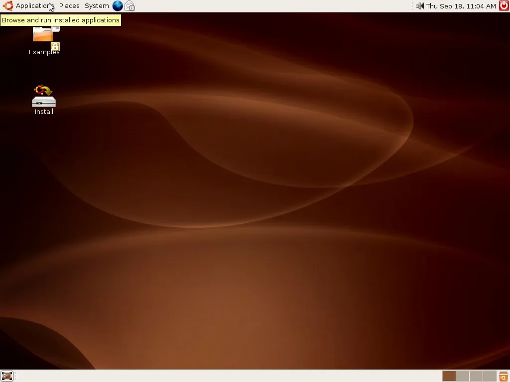Open the volume control speaker icon

coord(419,6)
